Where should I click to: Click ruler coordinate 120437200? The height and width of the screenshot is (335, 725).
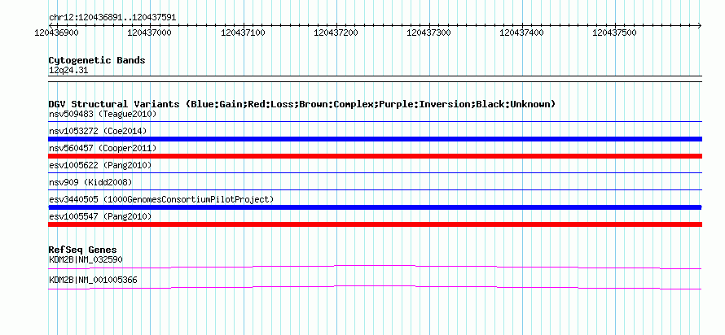pyautogui.click(x=336, y=33)
